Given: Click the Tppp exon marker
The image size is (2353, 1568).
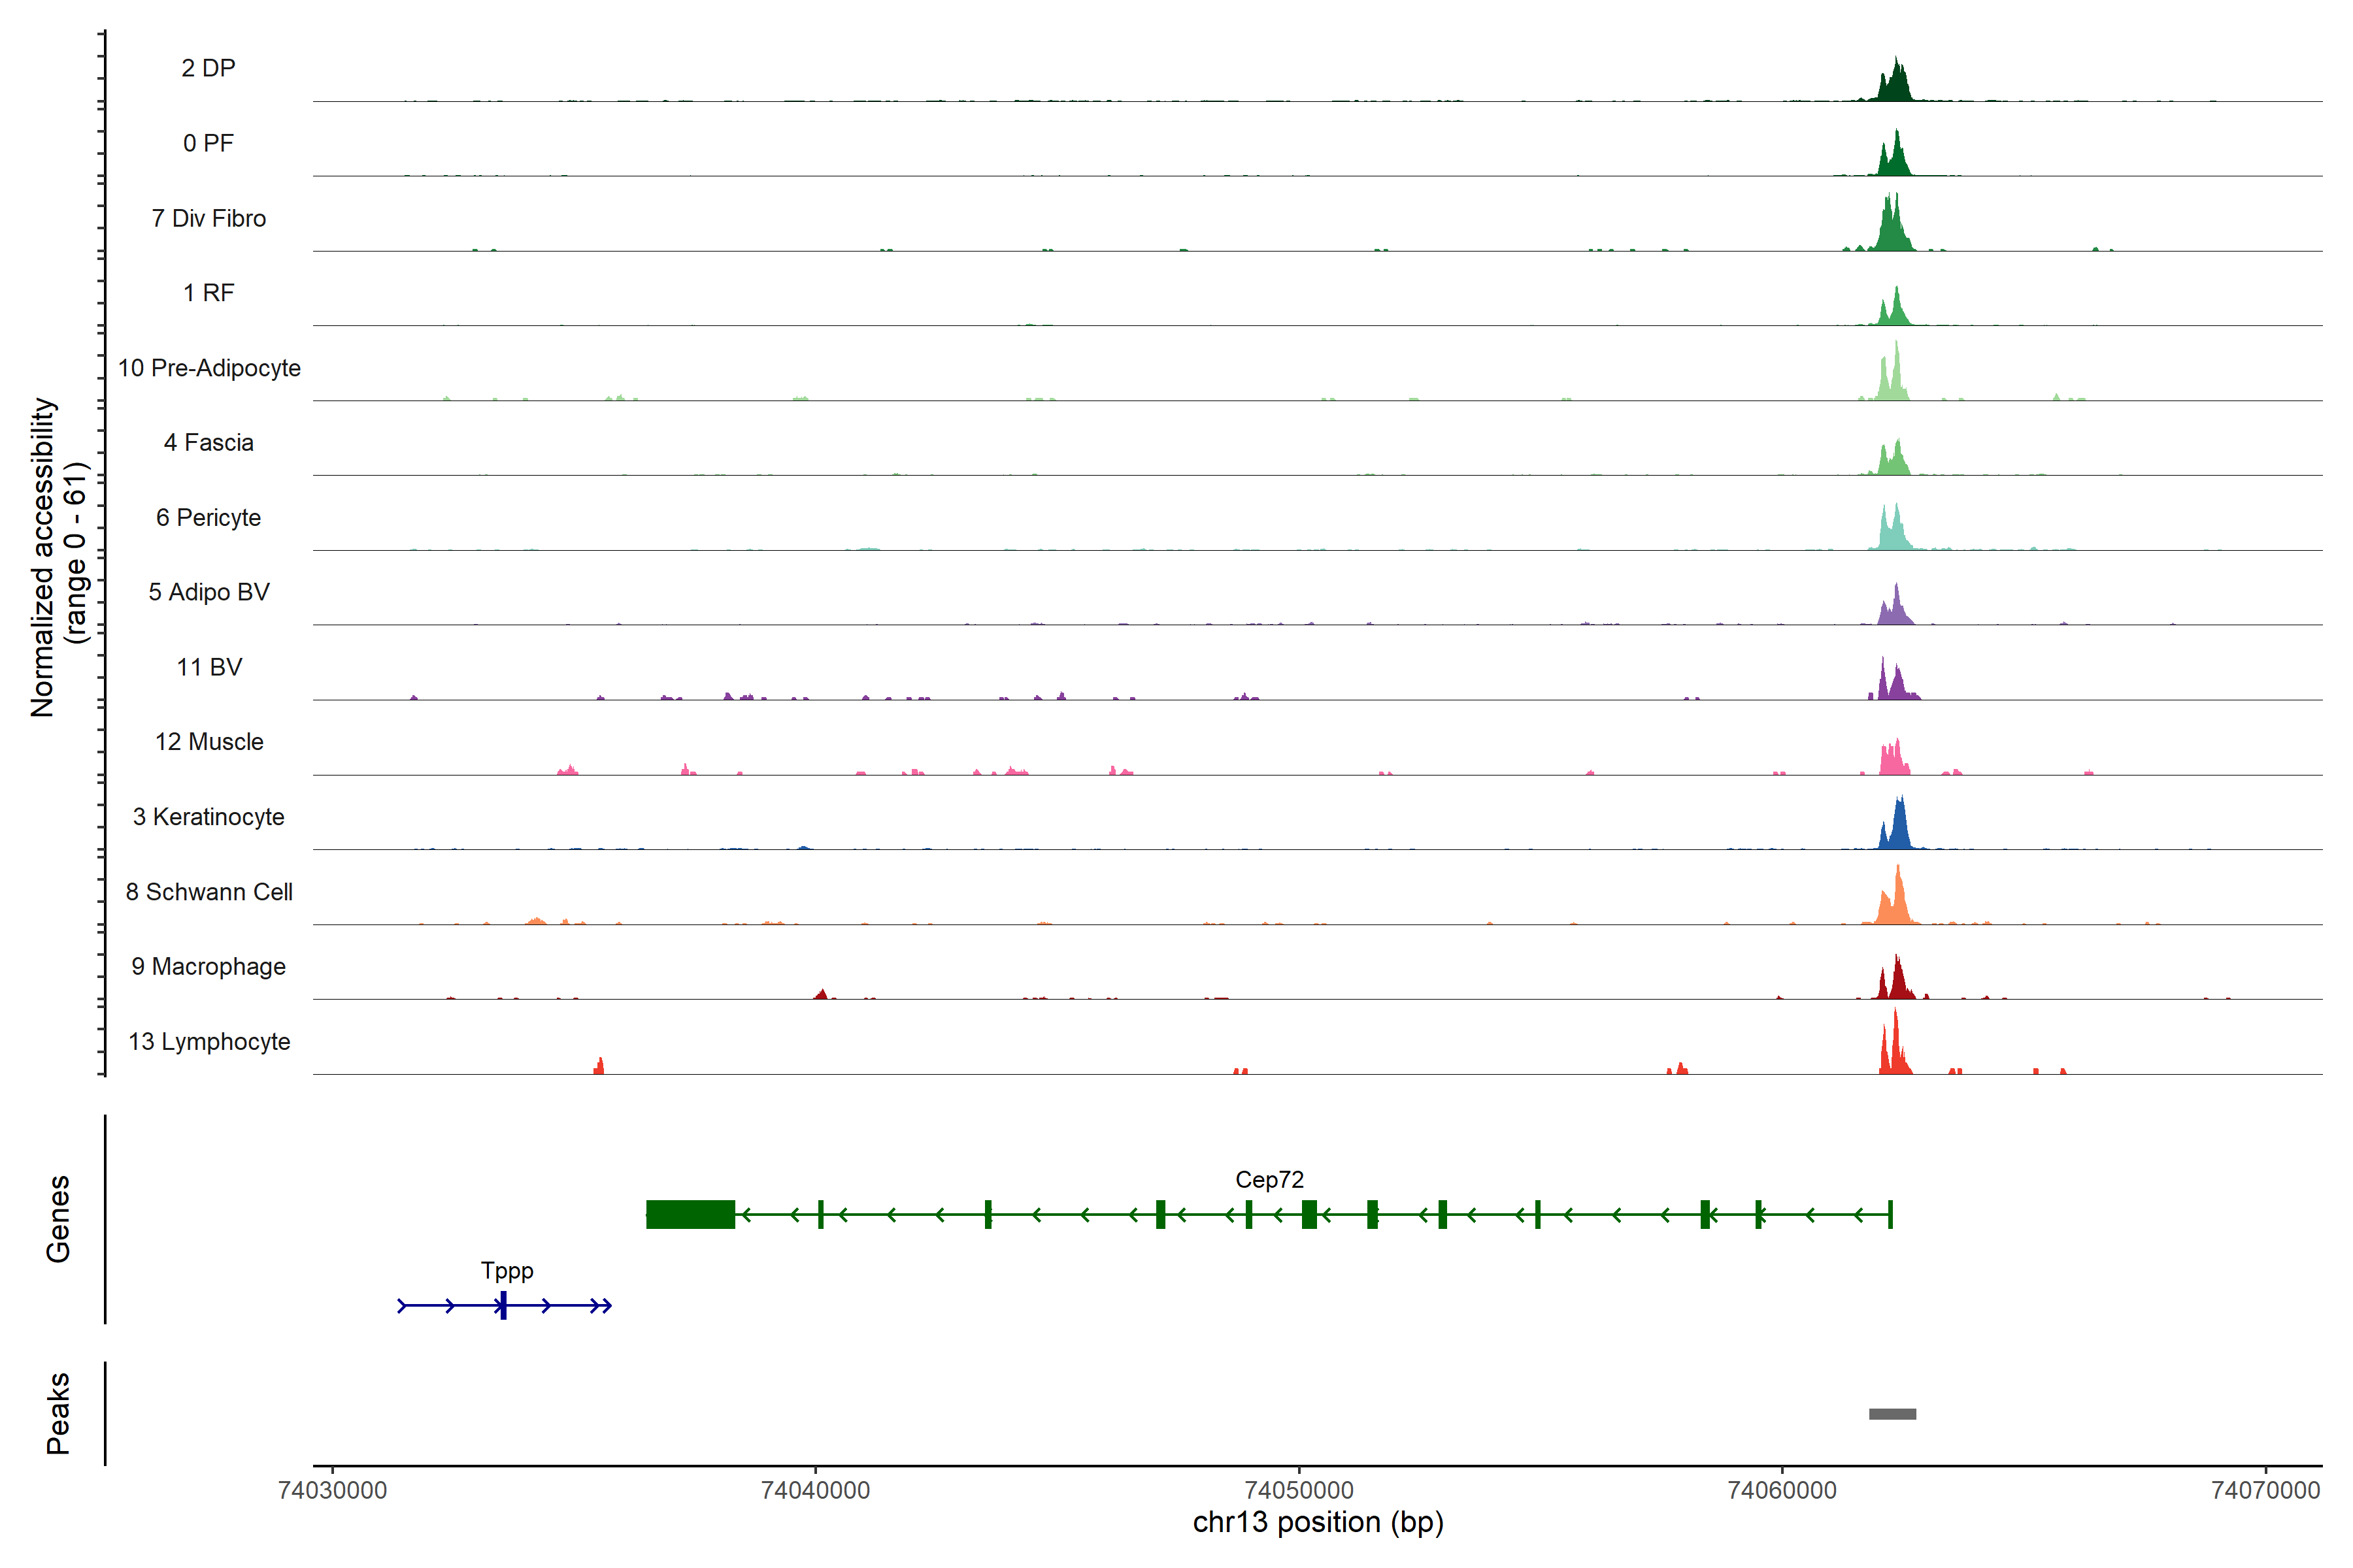Looking at the screenshot, I should tap(503, 1305).
